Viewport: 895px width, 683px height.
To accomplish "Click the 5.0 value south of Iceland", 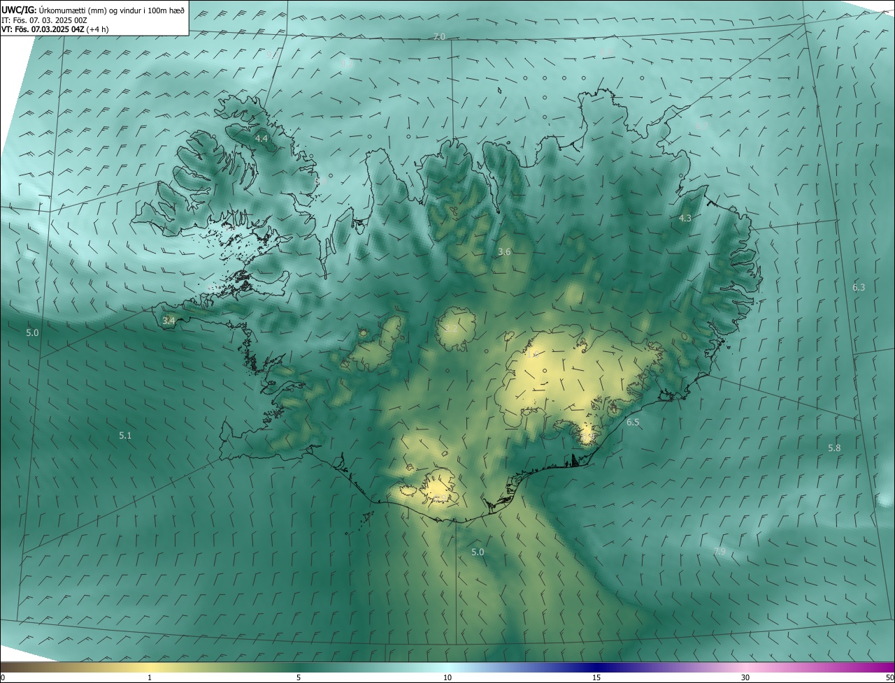I will pos(478,552).
